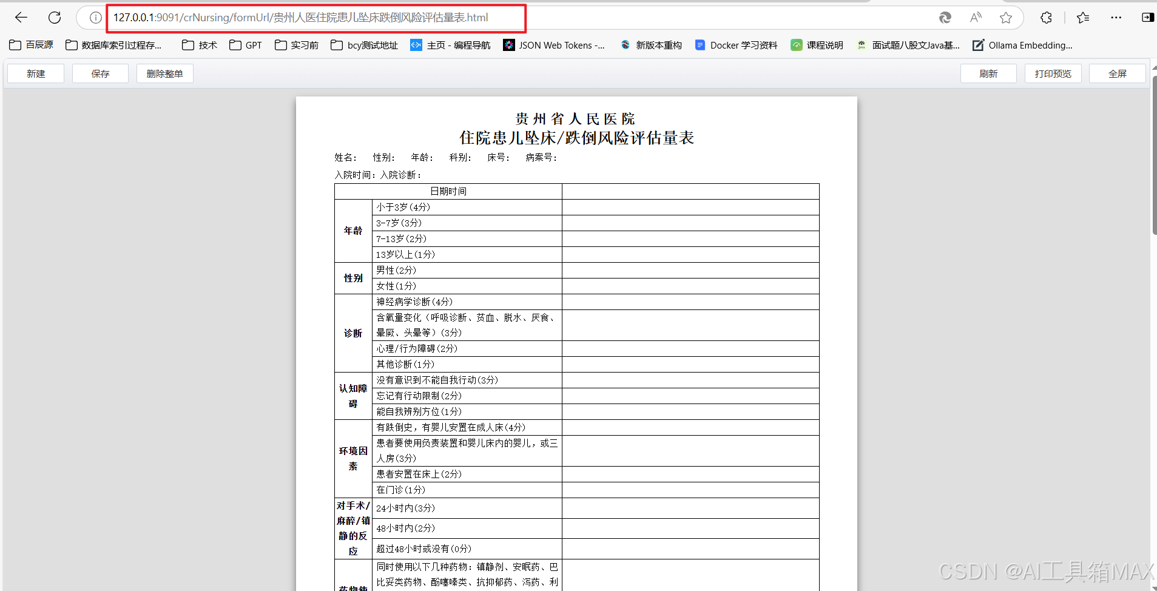
Task: Open the GPT bookmark folder
Action: 246,45
